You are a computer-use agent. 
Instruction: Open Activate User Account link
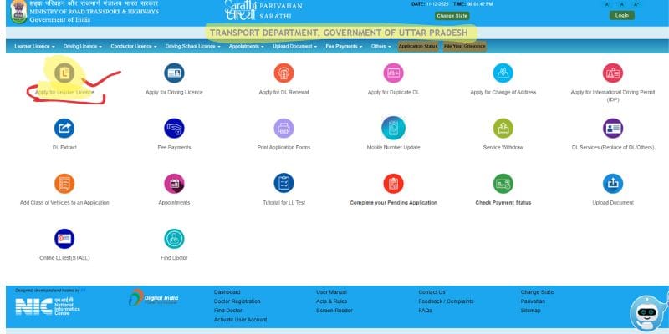240,320
